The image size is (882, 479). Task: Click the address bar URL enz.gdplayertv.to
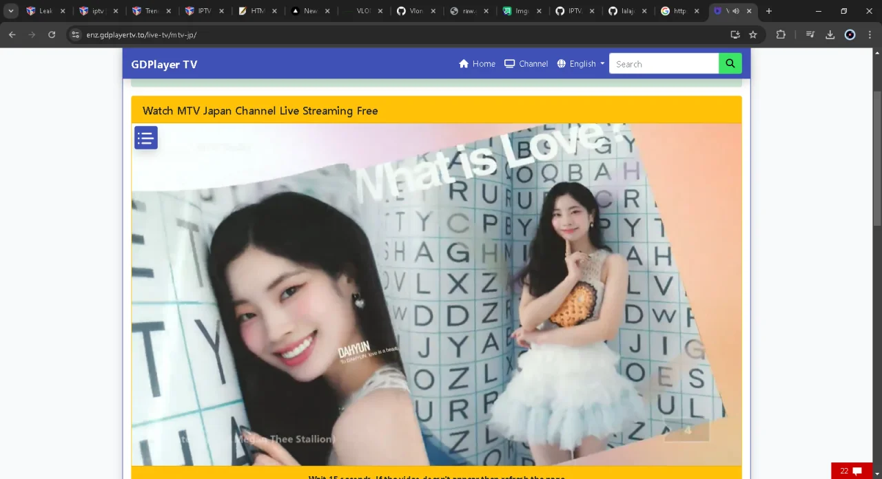tap(141, 34)
